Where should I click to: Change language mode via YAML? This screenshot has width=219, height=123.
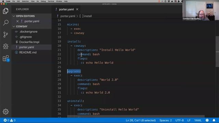[x=198, y=120]
